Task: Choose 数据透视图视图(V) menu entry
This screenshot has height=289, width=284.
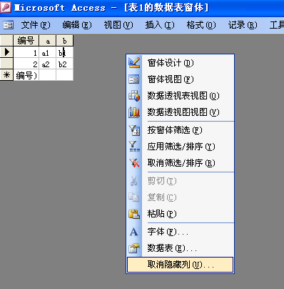Action: [180, 112]
